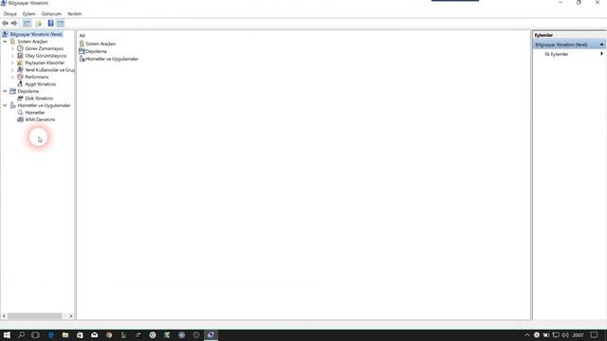Screen dimensions: 607x341
Task: Open the Görünüm menu
Action: pyautogui.click(x=51, y=13)
